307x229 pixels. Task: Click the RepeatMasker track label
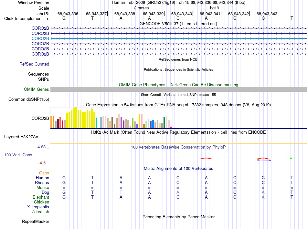(x=36, y=221)
